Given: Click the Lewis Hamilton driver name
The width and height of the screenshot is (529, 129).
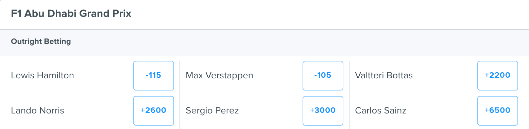Looking at the screenshot, I should click(x=42, y=75).
